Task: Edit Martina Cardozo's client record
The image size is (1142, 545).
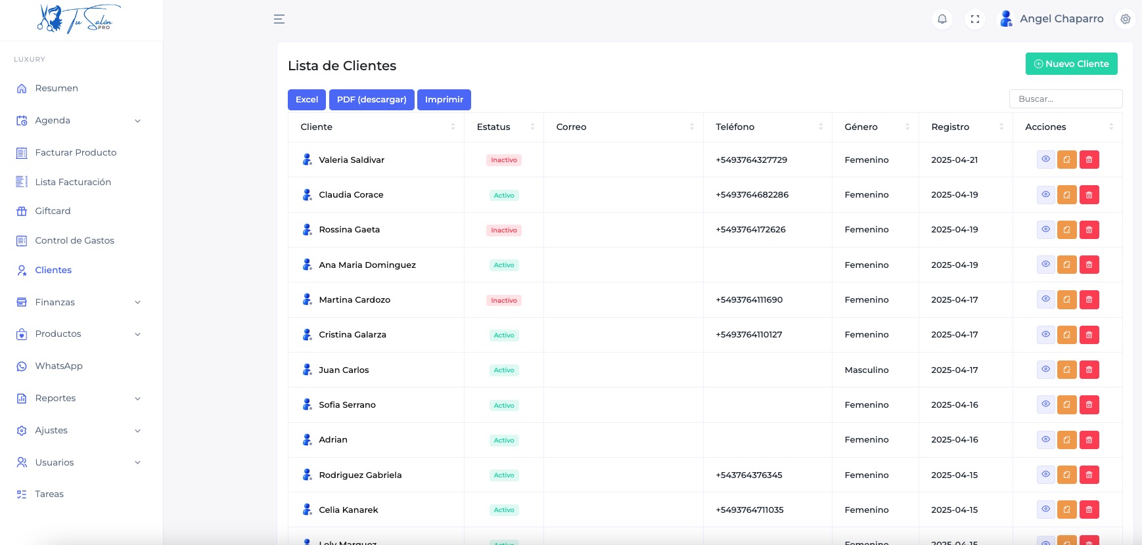Action: coord(1066,300)
